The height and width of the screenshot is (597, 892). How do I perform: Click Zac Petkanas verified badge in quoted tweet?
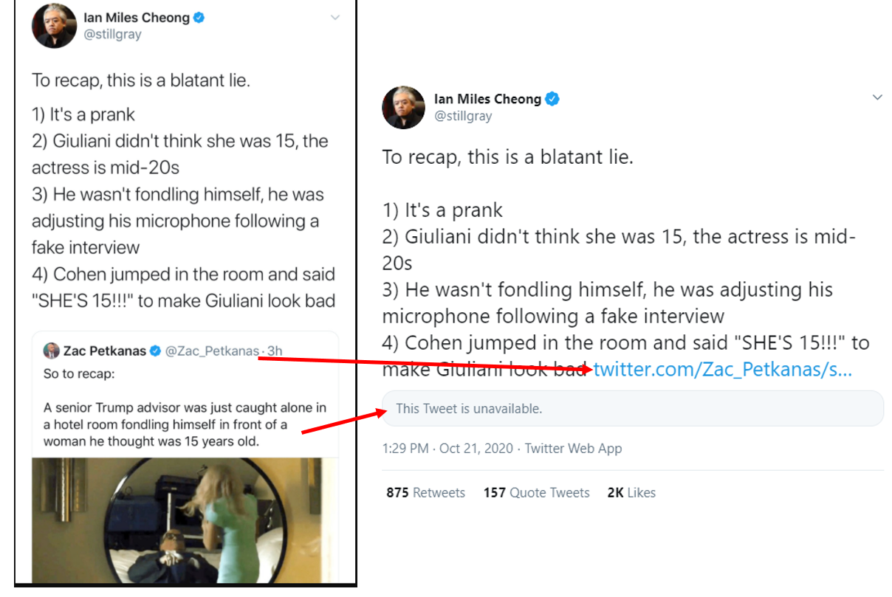(156, 351)
